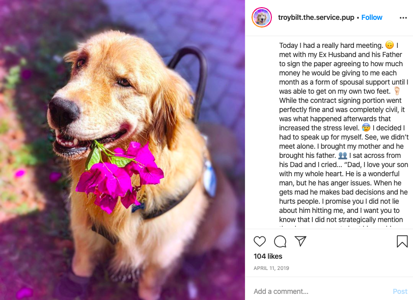Share the post with the paper plane icon
Image resolution: width=413 pixels, height=300 pixels.
click(300, 241)
